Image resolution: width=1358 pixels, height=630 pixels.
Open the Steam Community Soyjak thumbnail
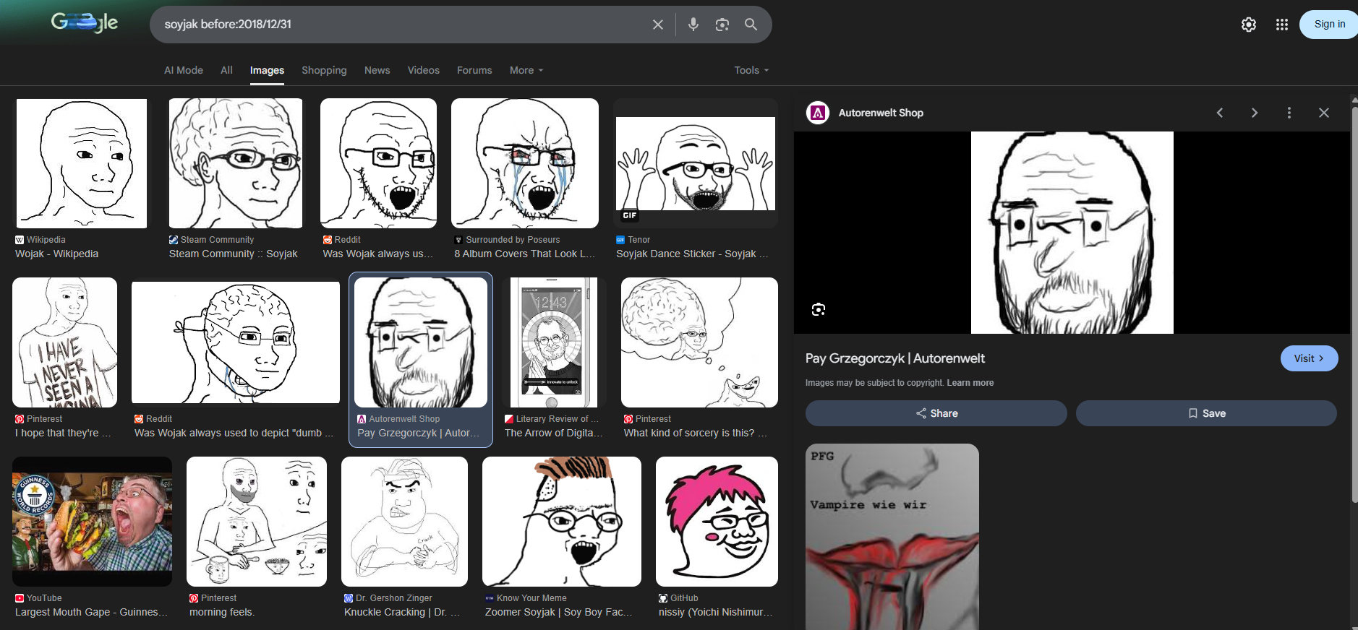tap(236, 163)
